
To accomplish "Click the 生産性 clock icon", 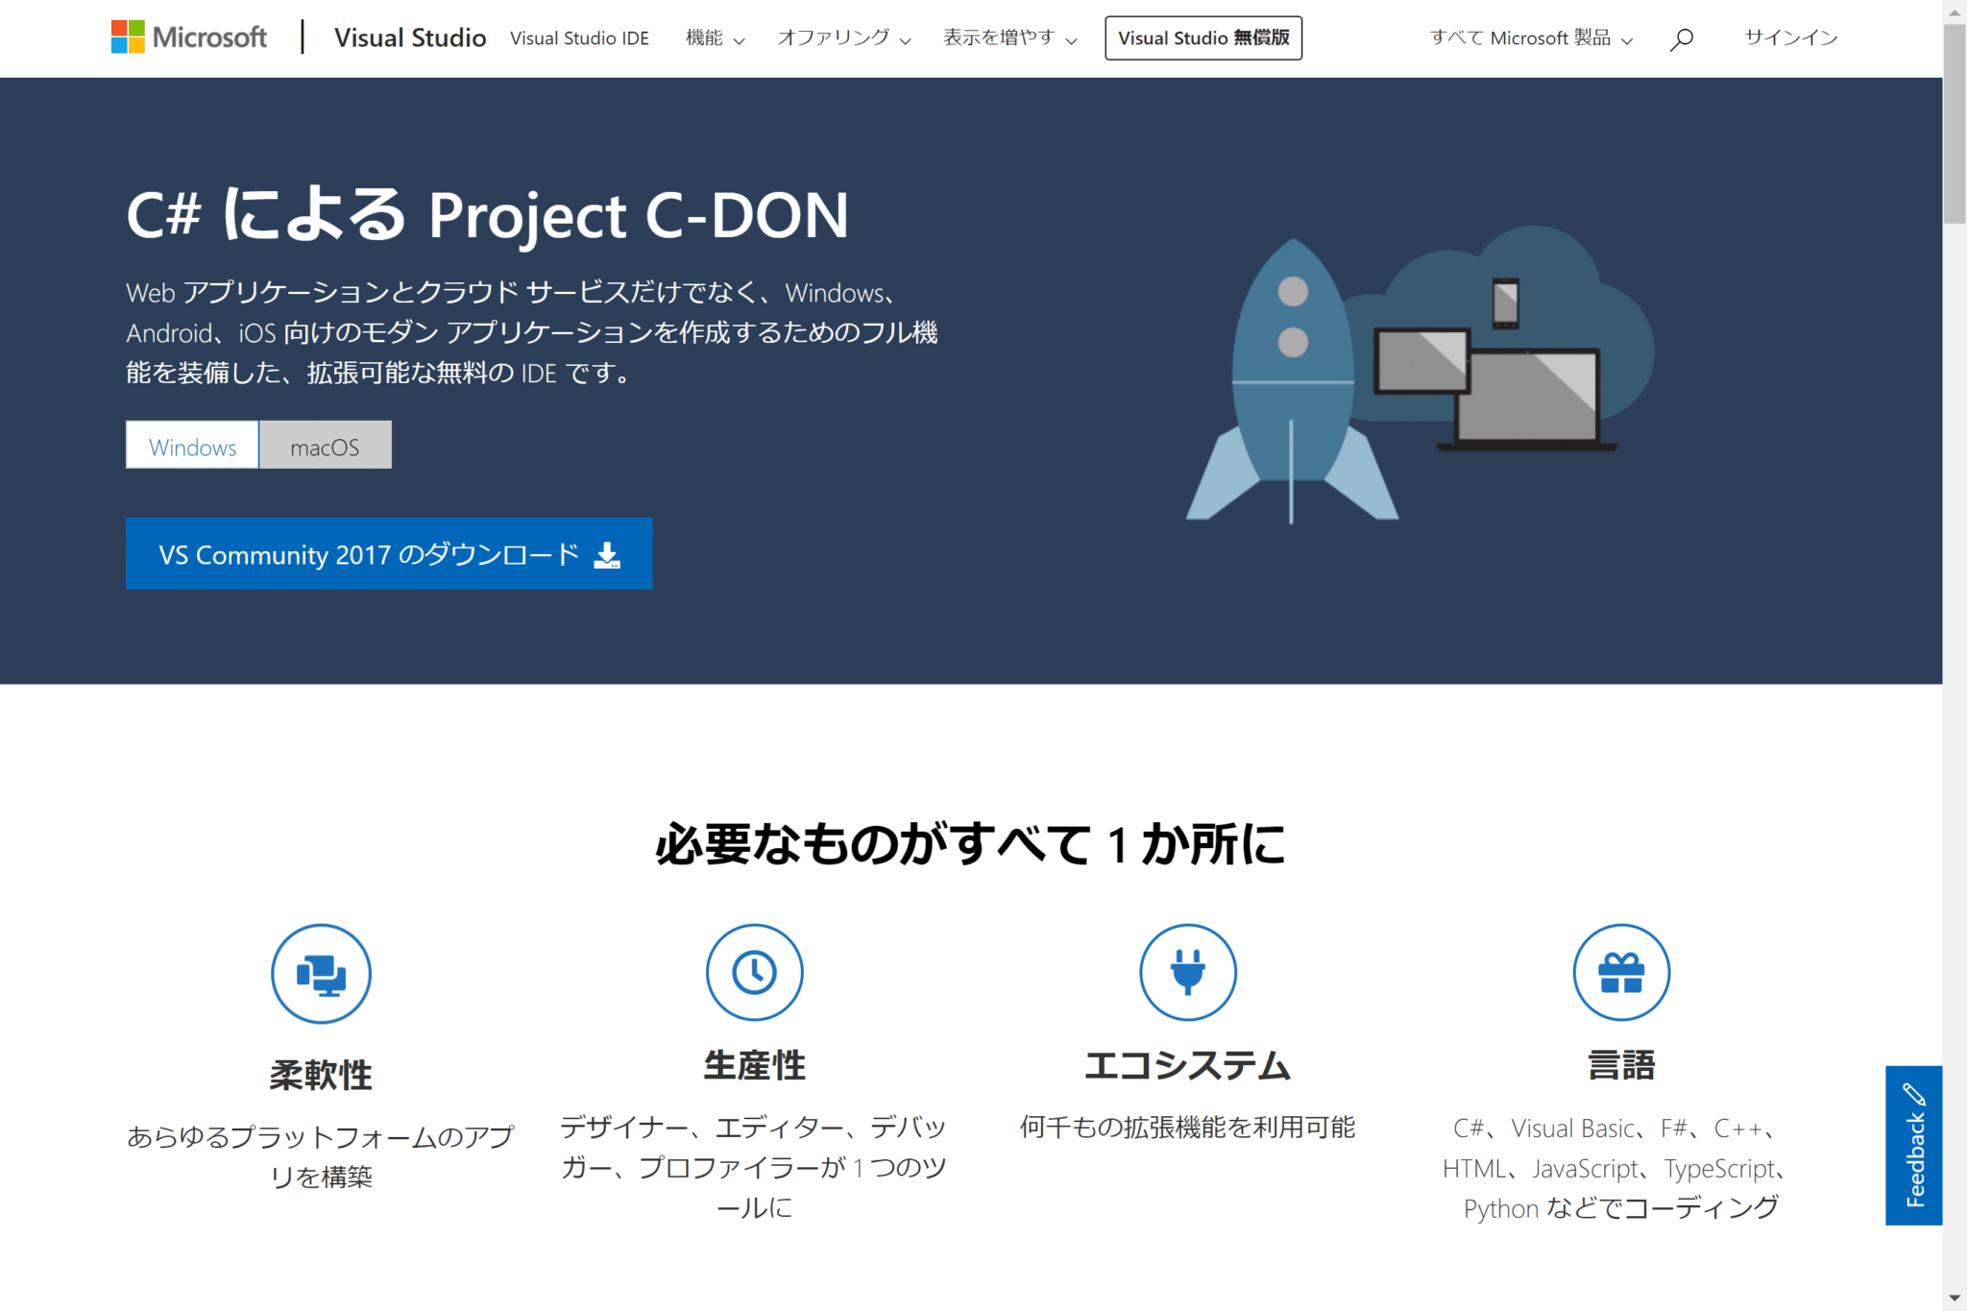I will tap(755, 972).
